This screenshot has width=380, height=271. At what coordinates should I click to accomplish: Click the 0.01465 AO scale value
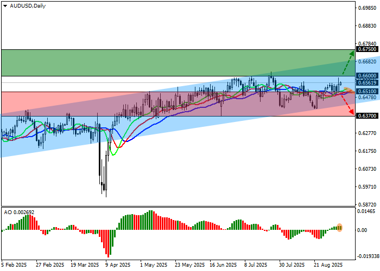click(366, 211)
